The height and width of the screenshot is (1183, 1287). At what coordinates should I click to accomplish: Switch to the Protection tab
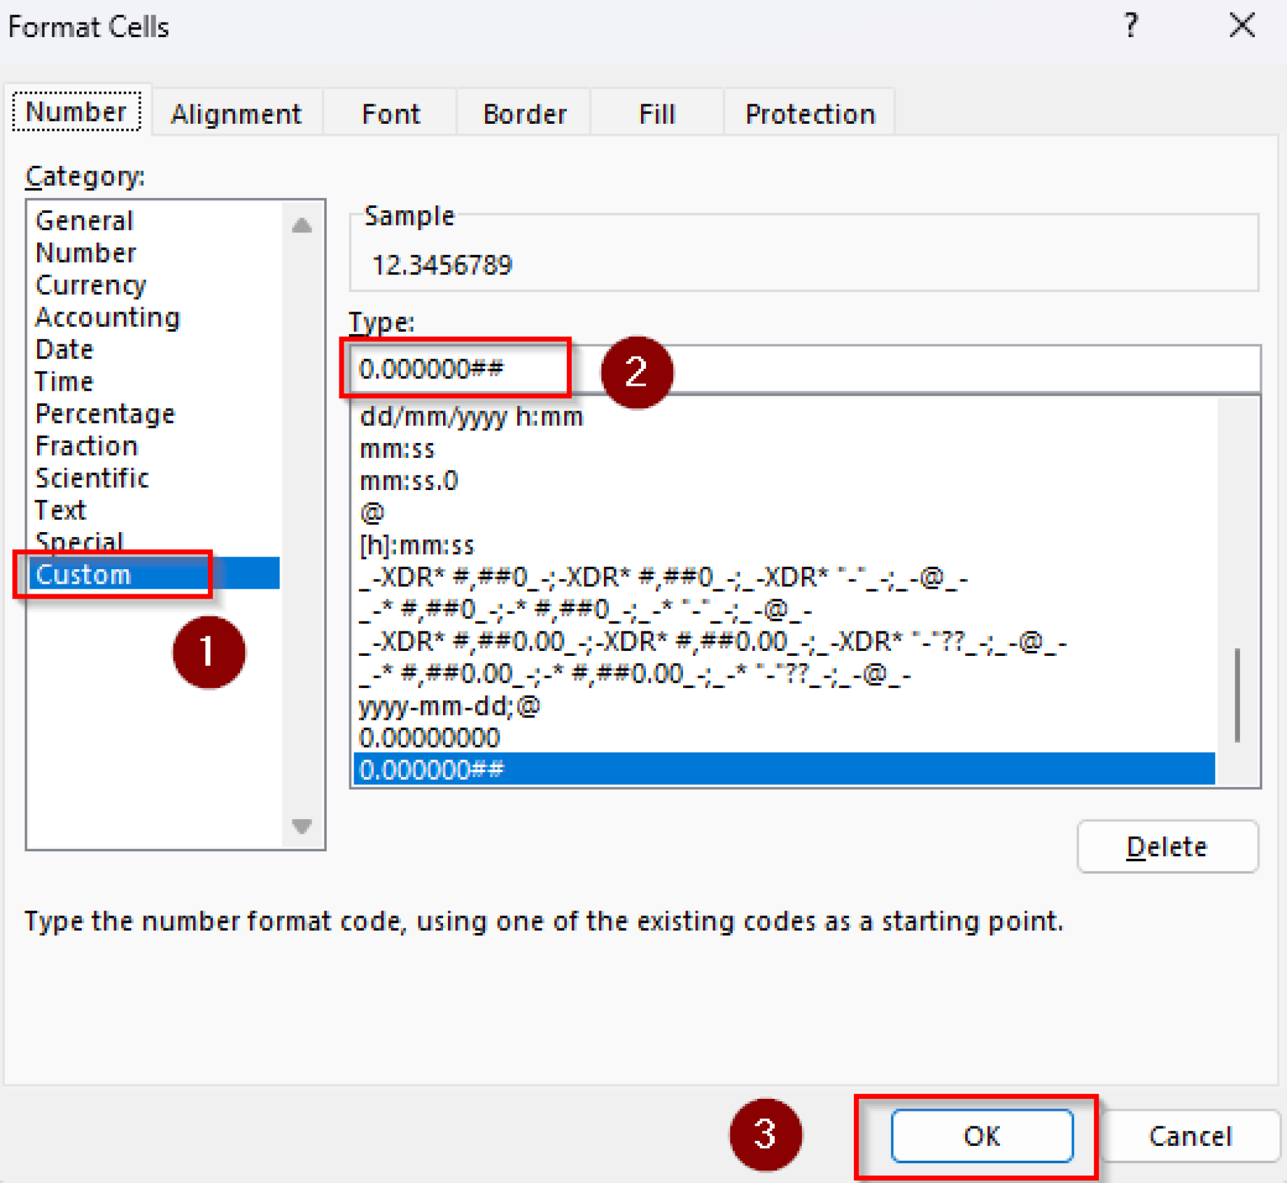click(809, 112)
